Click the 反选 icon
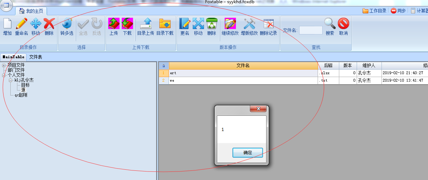 click(97, 23)
